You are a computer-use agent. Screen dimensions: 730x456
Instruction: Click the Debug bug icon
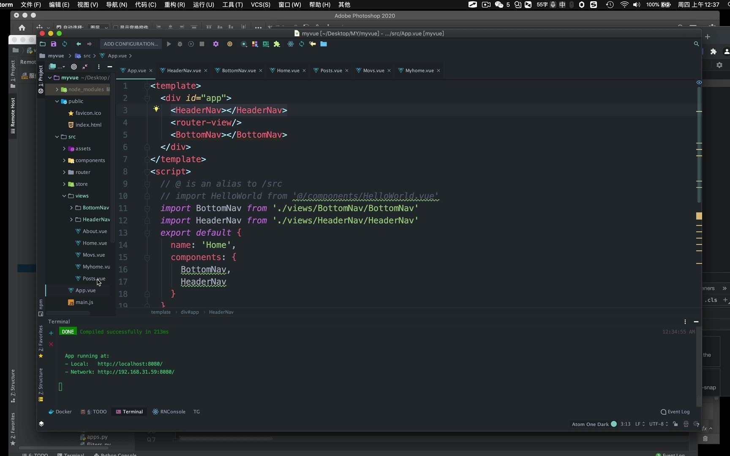[180, 44]
